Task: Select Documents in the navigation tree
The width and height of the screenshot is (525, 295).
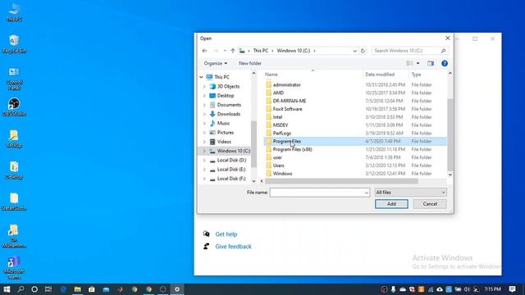Action: 229,105
